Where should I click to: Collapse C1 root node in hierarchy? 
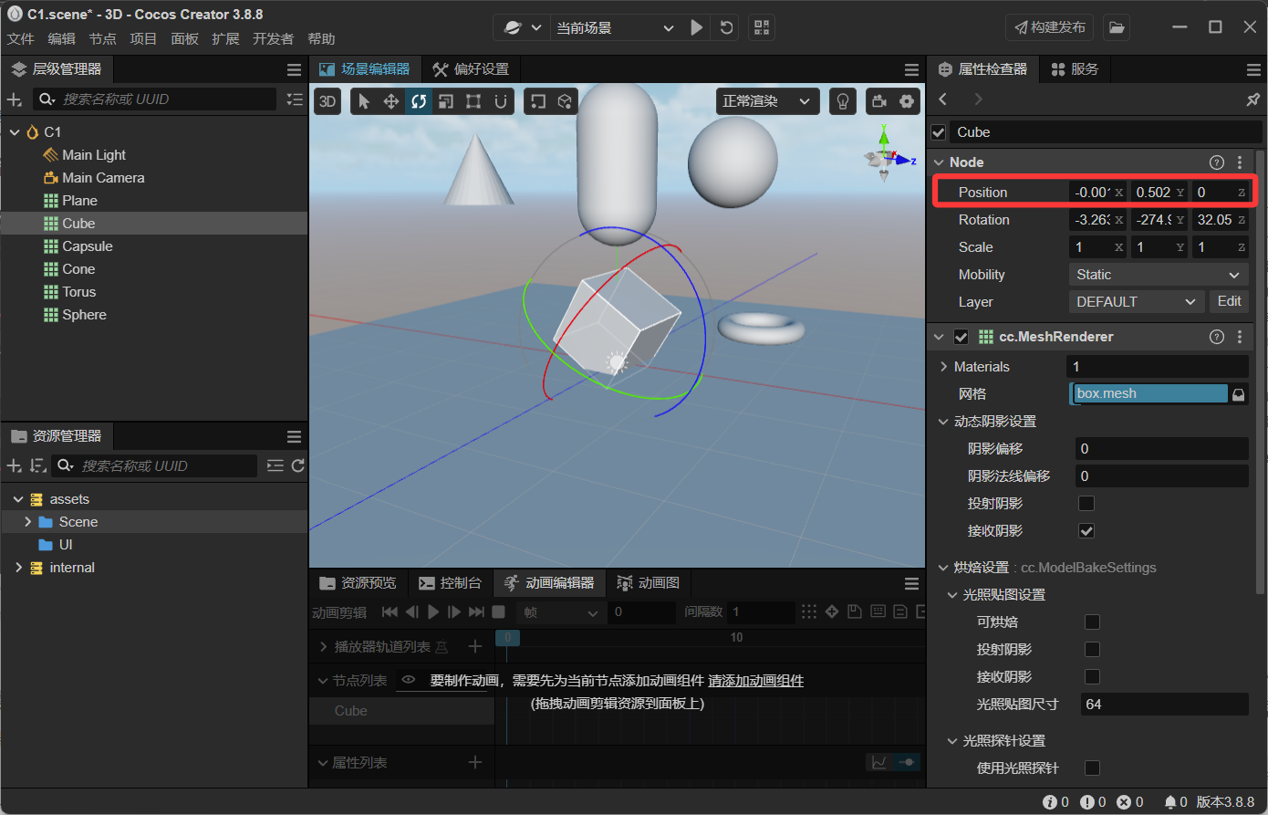pyautogui.click(x=15, y=132)
